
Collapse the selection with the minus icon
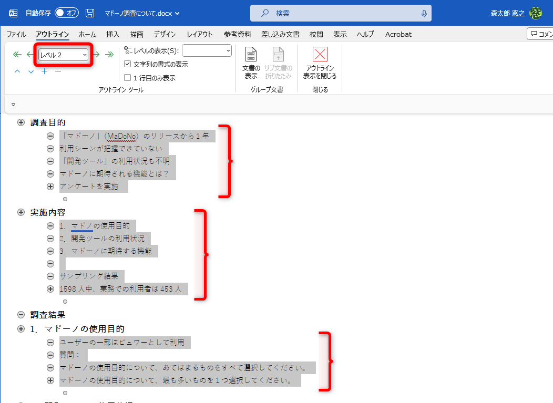pos(57,72)
